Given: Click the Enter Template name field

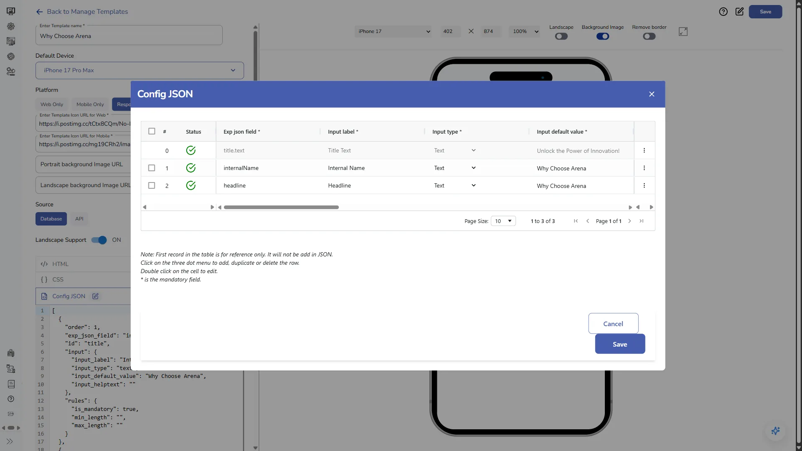Looking at the screenshot, I should pyautogui.click(x=129, y=35).
